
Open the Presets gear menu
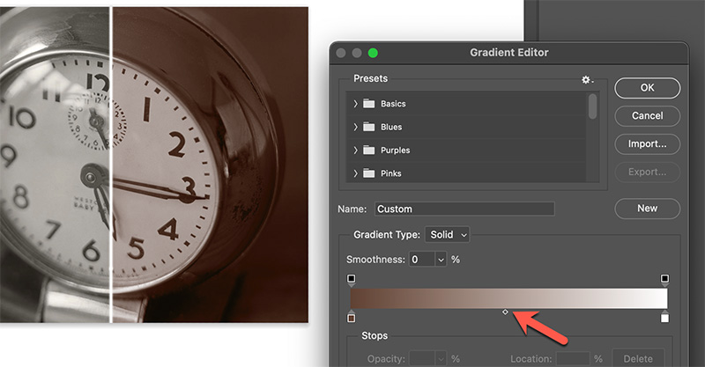point(587,80)
